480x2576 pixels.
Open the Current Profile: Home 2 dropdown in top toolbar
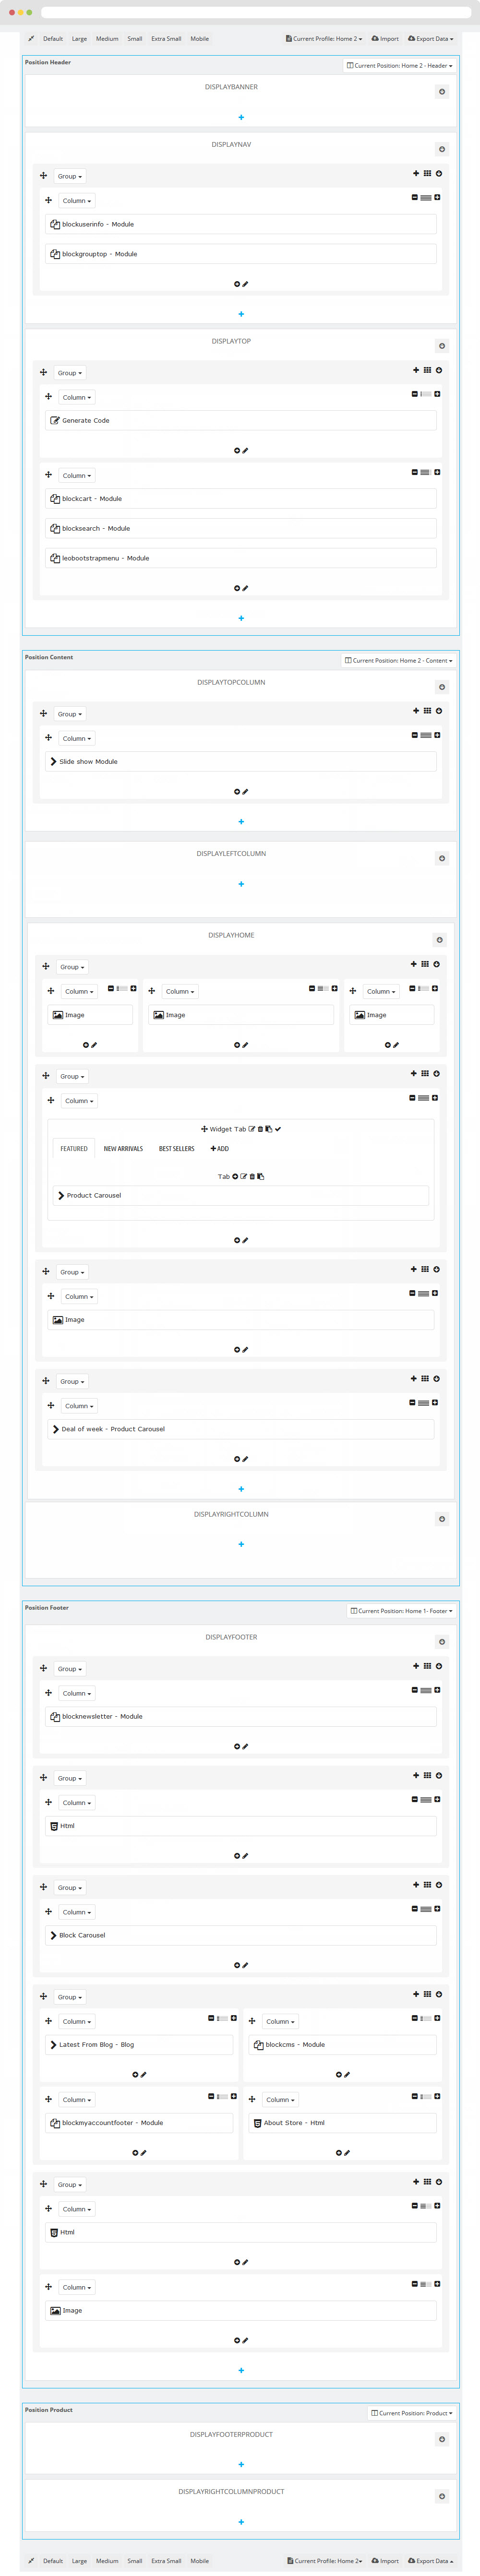(x=324, y=39)
